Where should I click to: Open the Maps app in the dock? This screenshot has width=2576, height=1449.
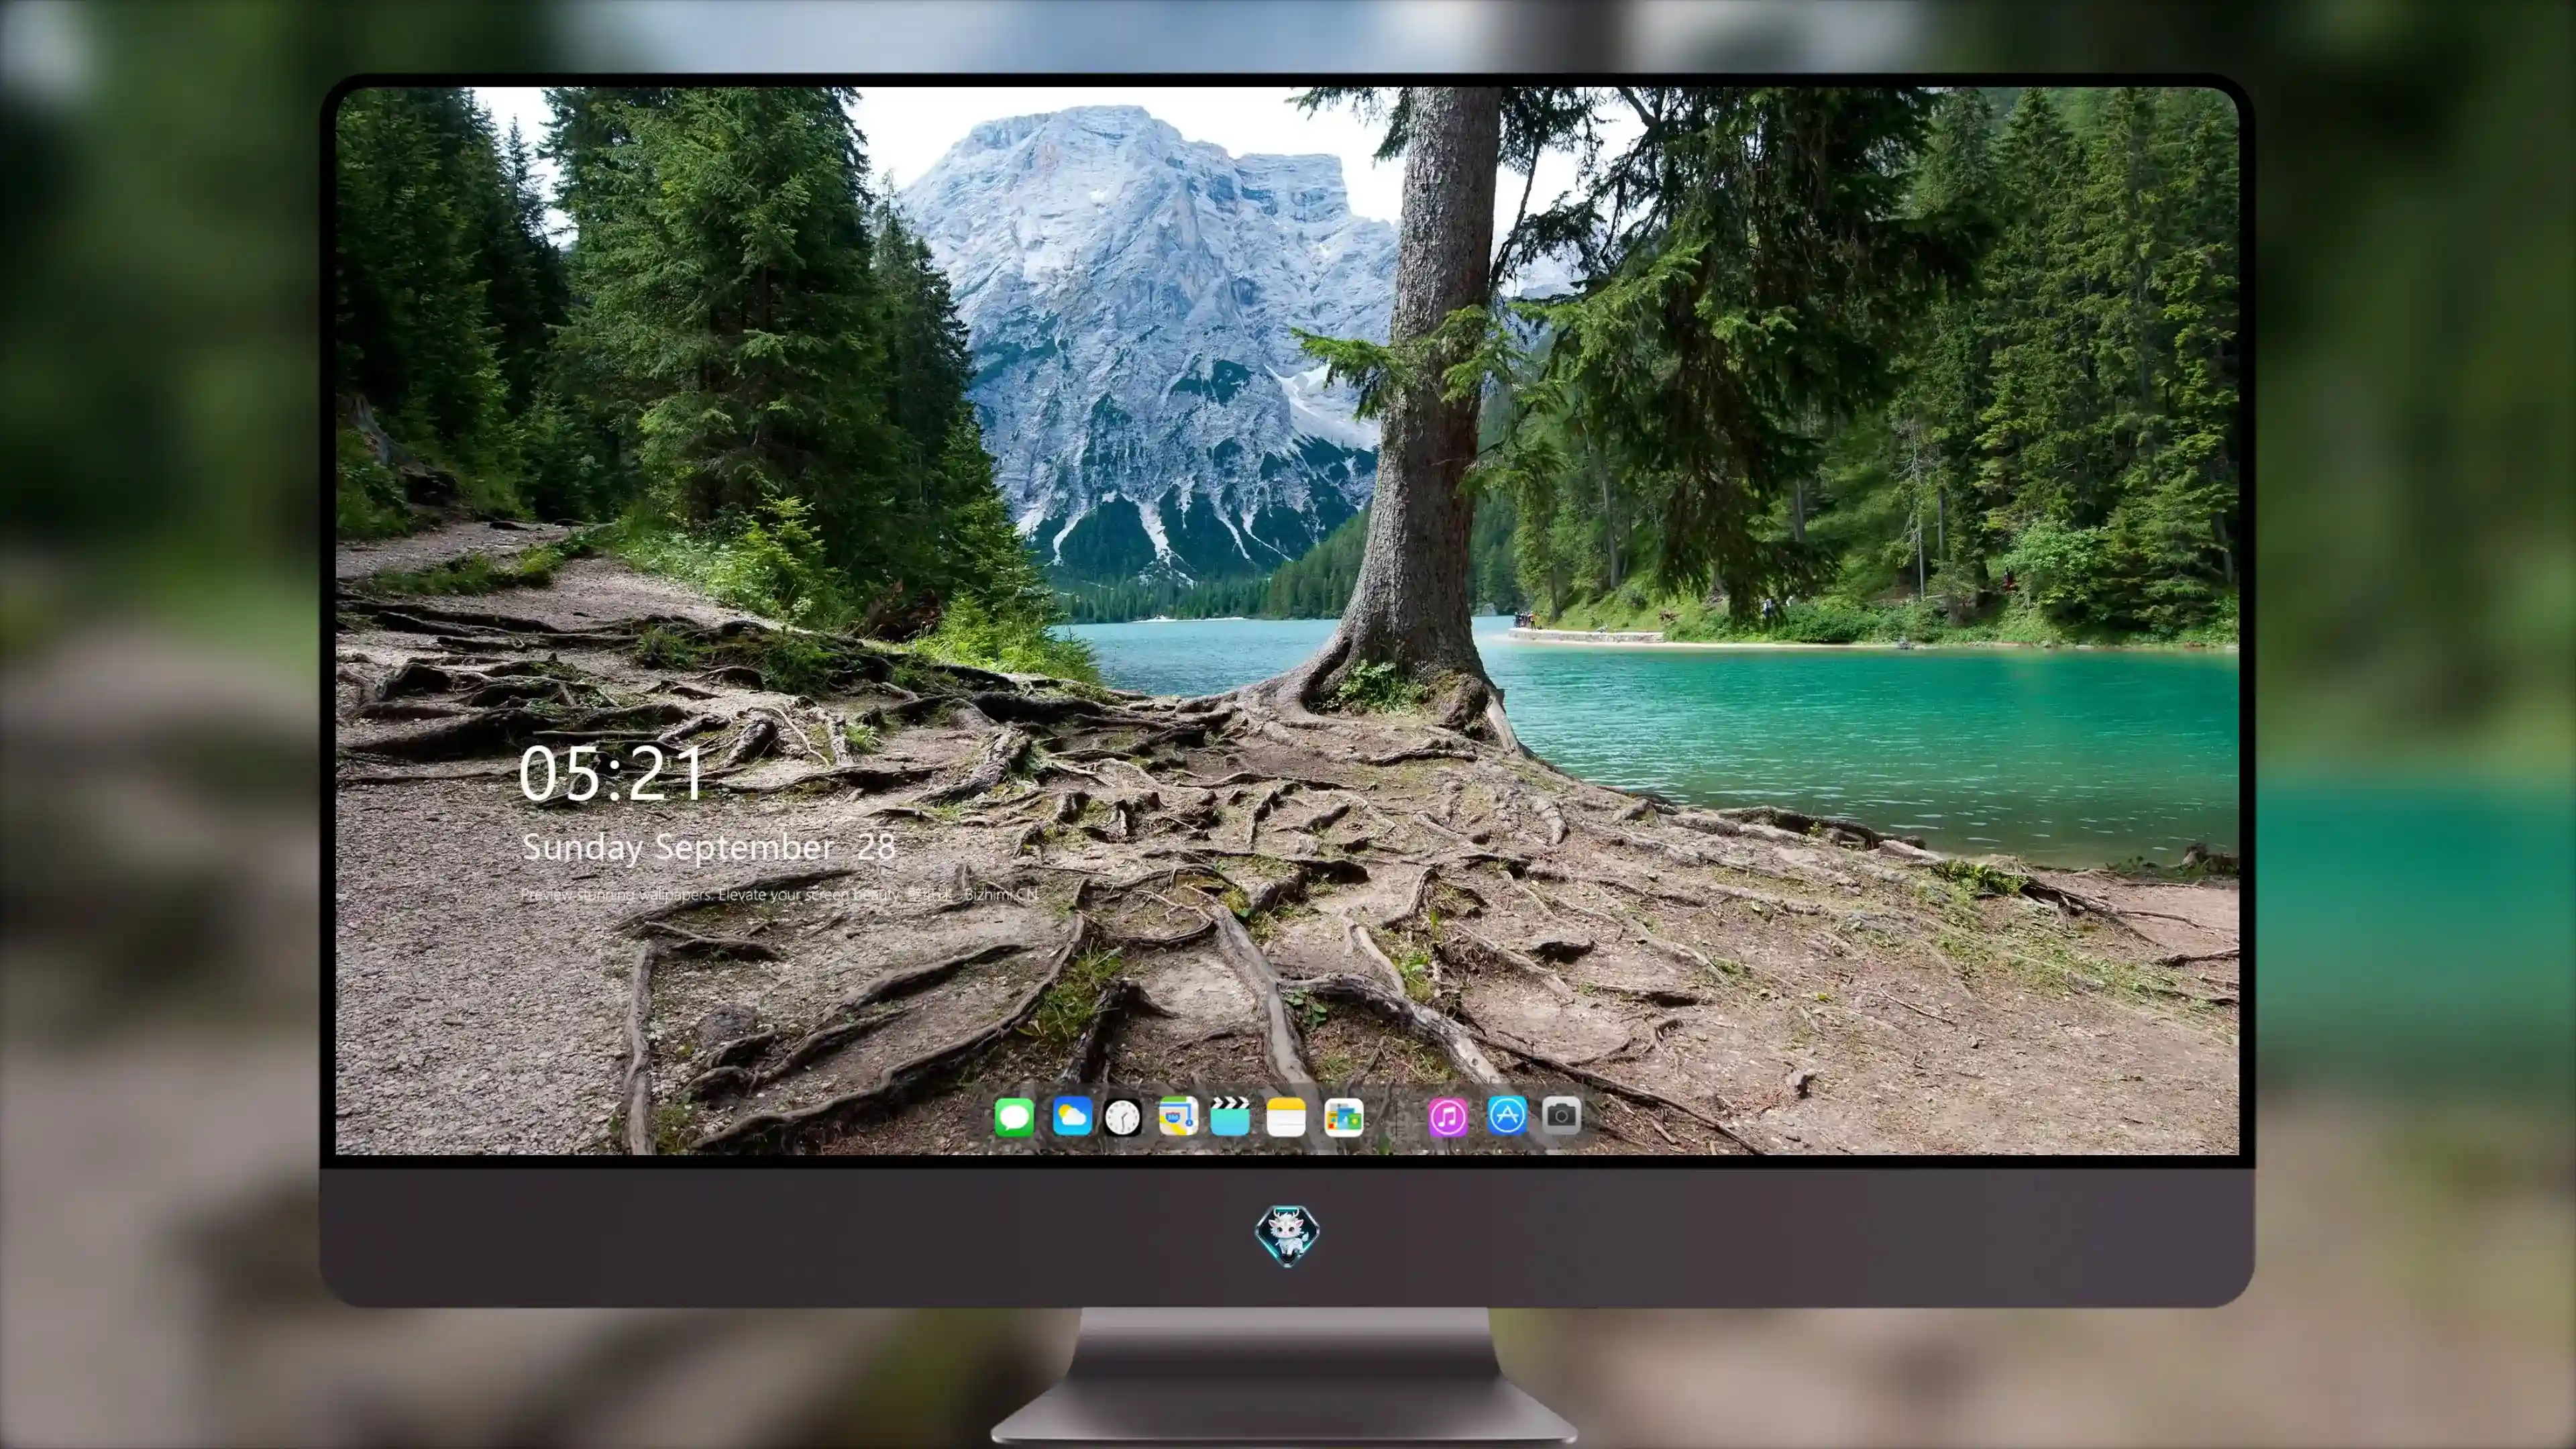click(x=1178, y=1117)
